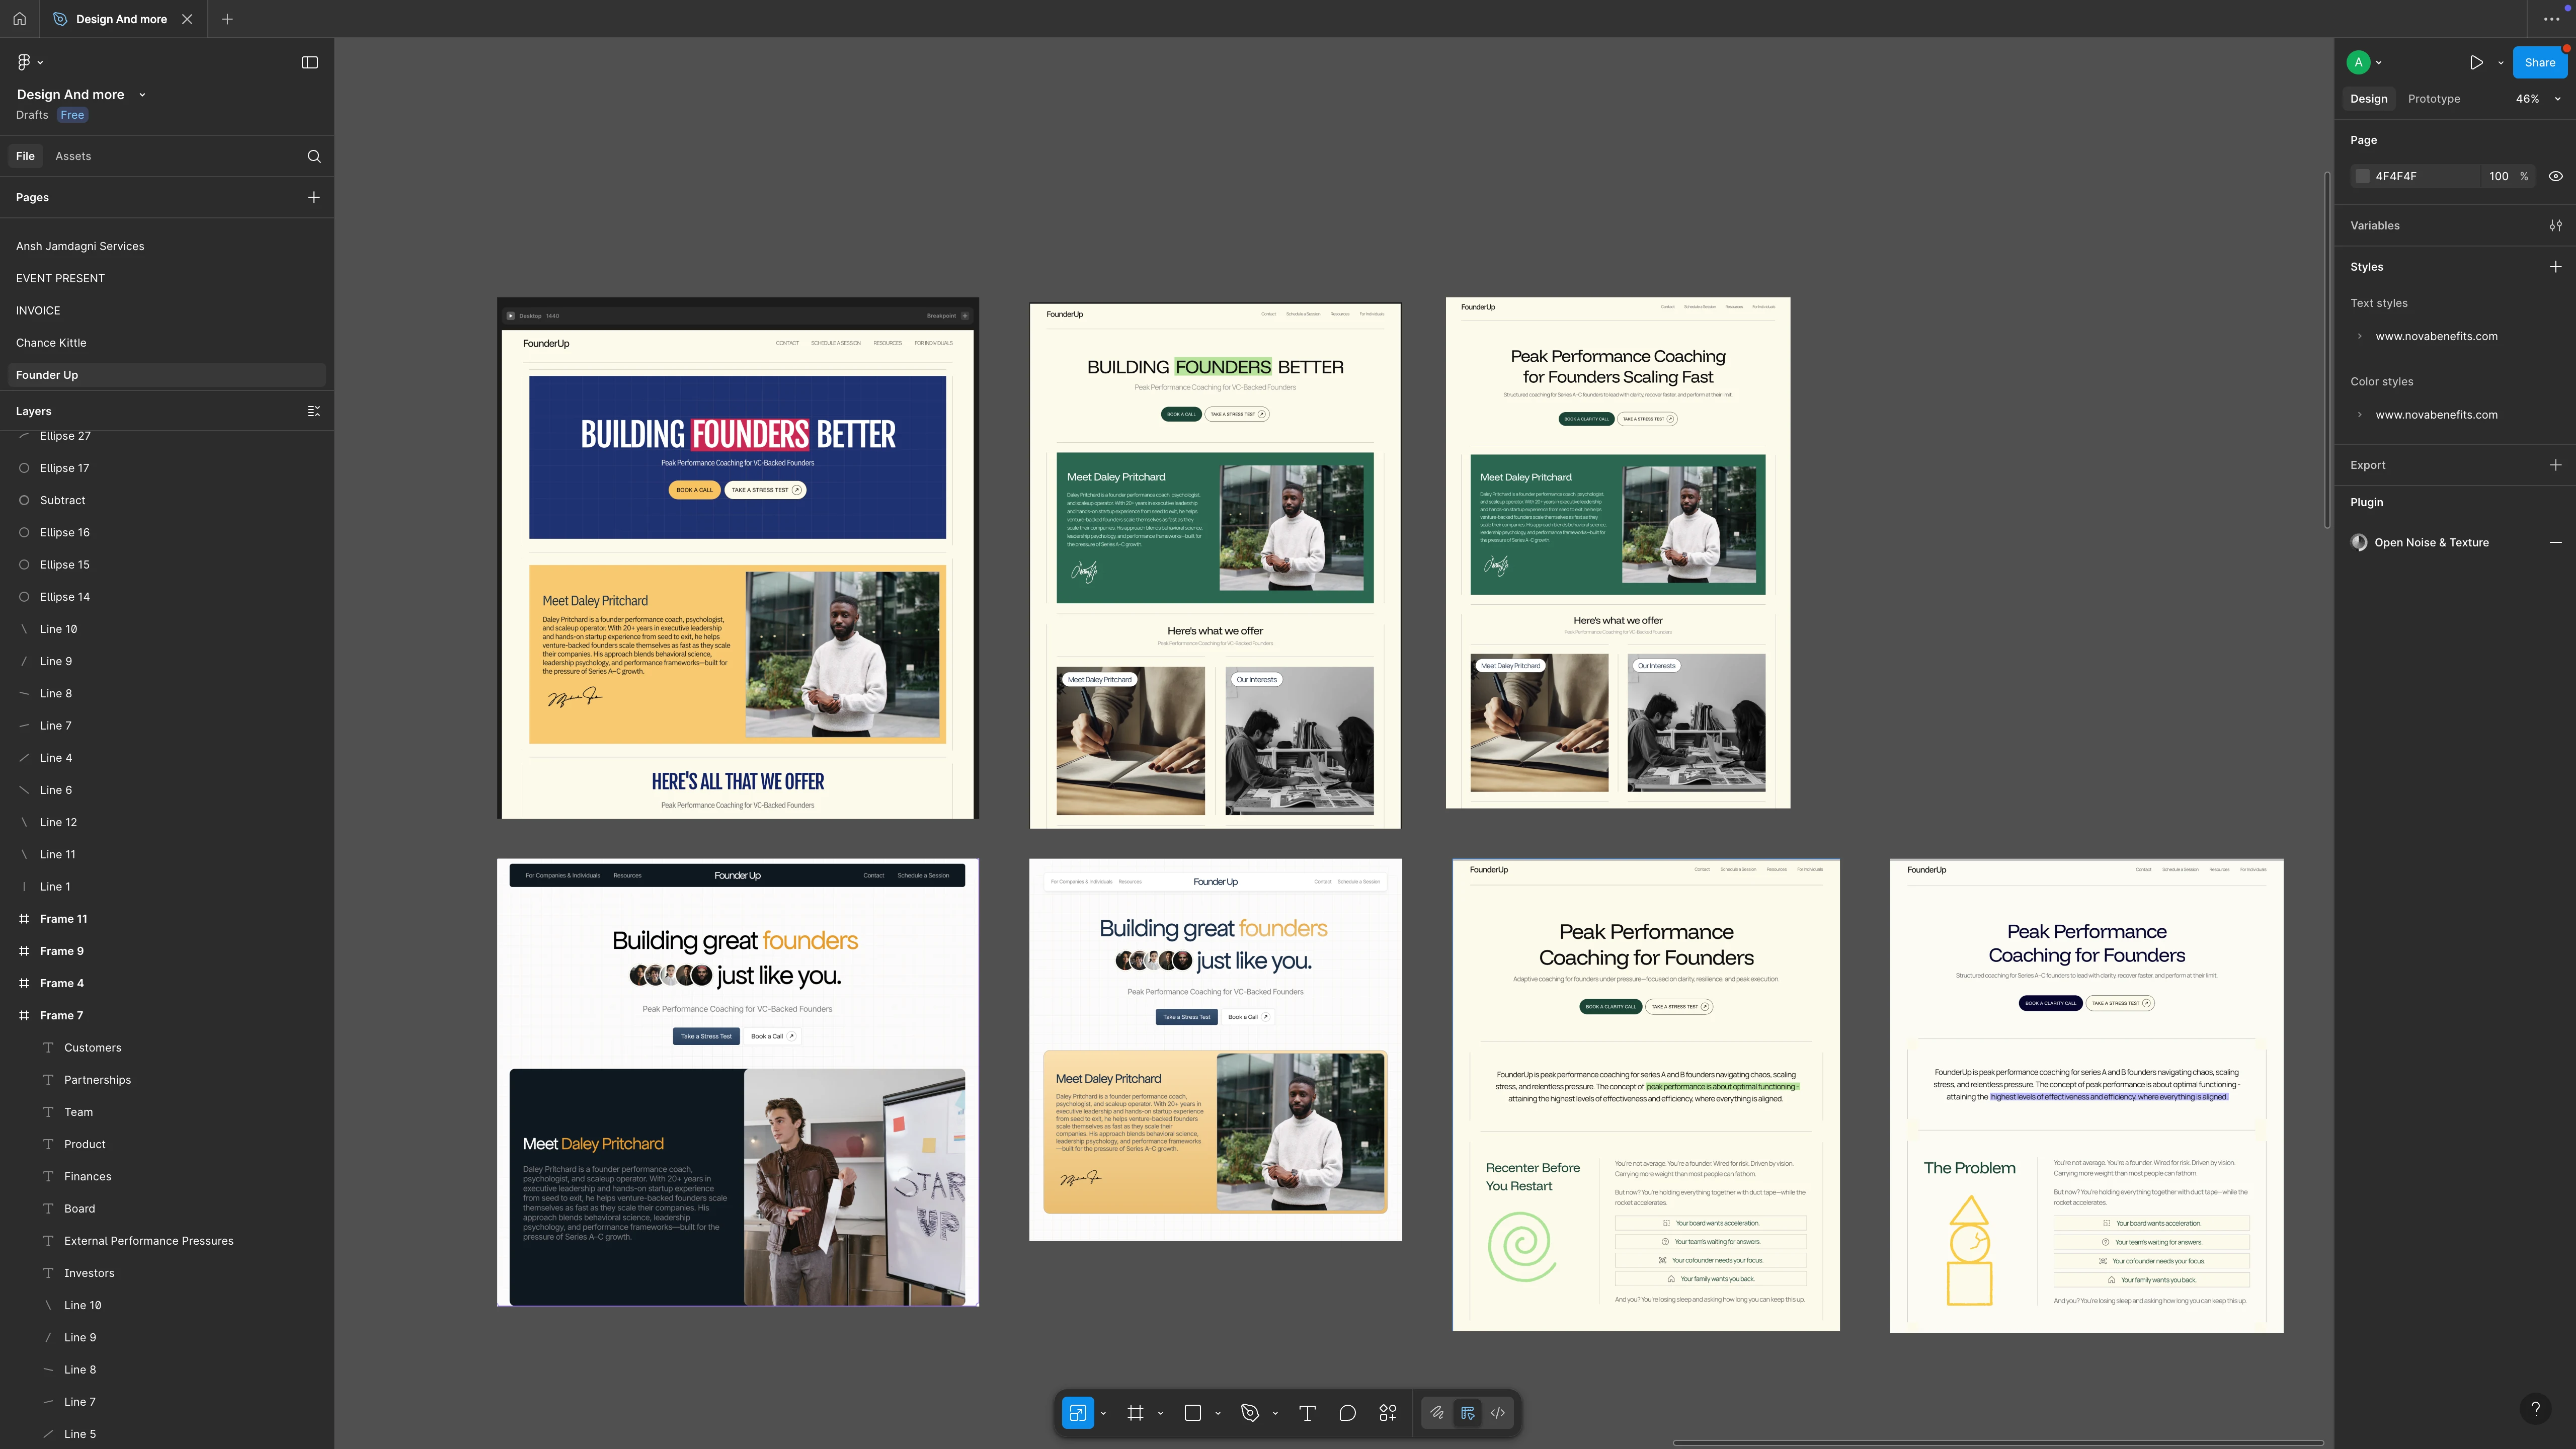Switch to the Prototype tab
This screenshot has width=2576, height=1449.
tap(2433, 99)
